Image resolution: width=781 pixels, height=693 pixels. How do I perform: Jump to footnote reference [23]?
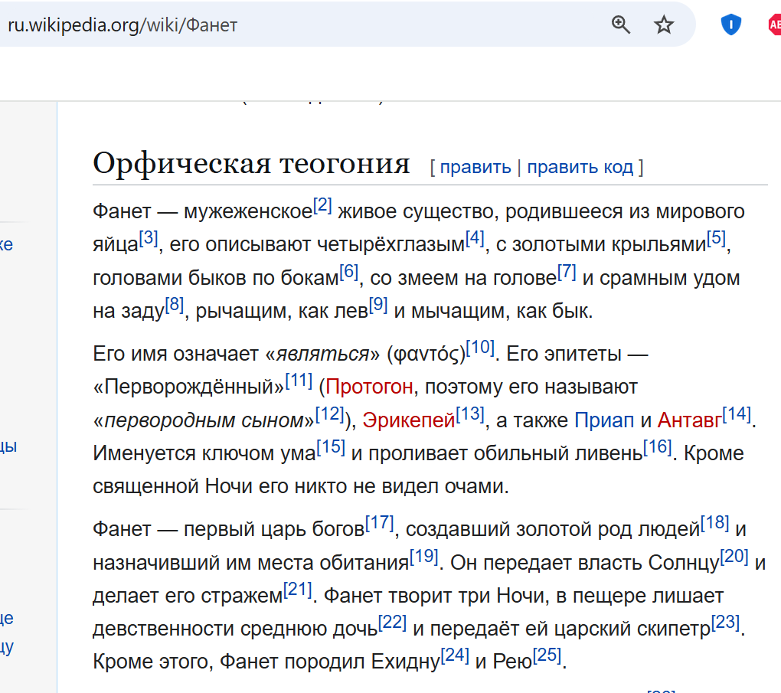(x=725, y=623)
